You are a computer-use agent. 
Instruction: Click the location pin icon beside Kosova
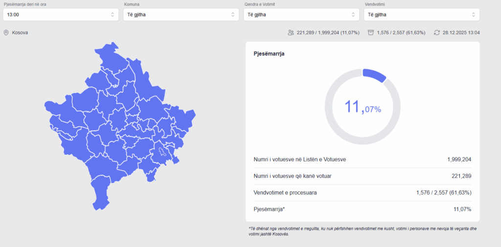click(6, 33)
